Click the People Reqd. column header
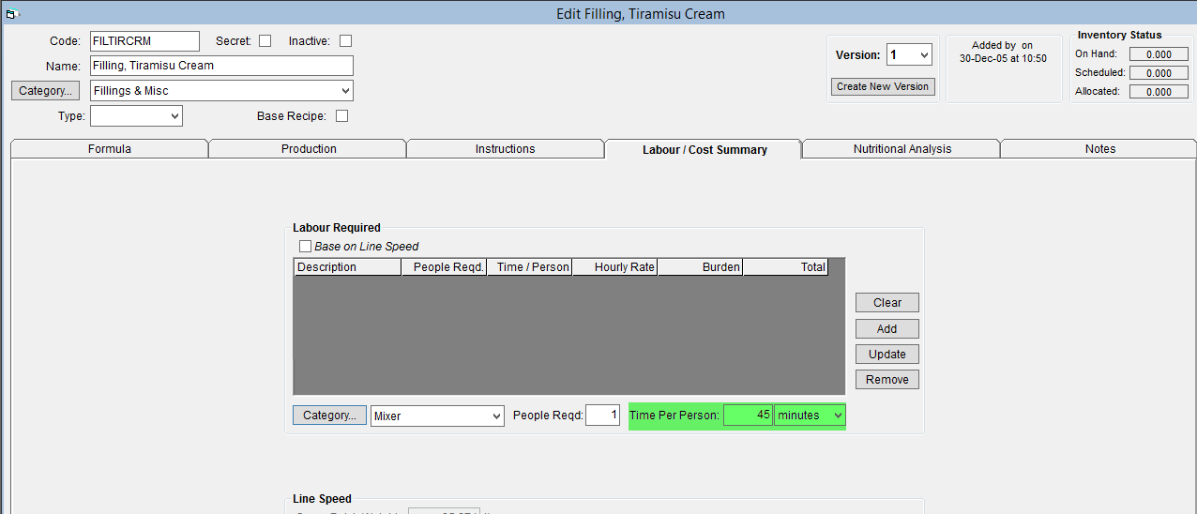The height and width of the screenshot is (514, 1197). (x=444, y=267)
